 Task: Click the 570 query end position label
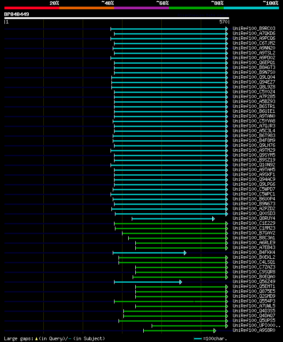(223, 22)
